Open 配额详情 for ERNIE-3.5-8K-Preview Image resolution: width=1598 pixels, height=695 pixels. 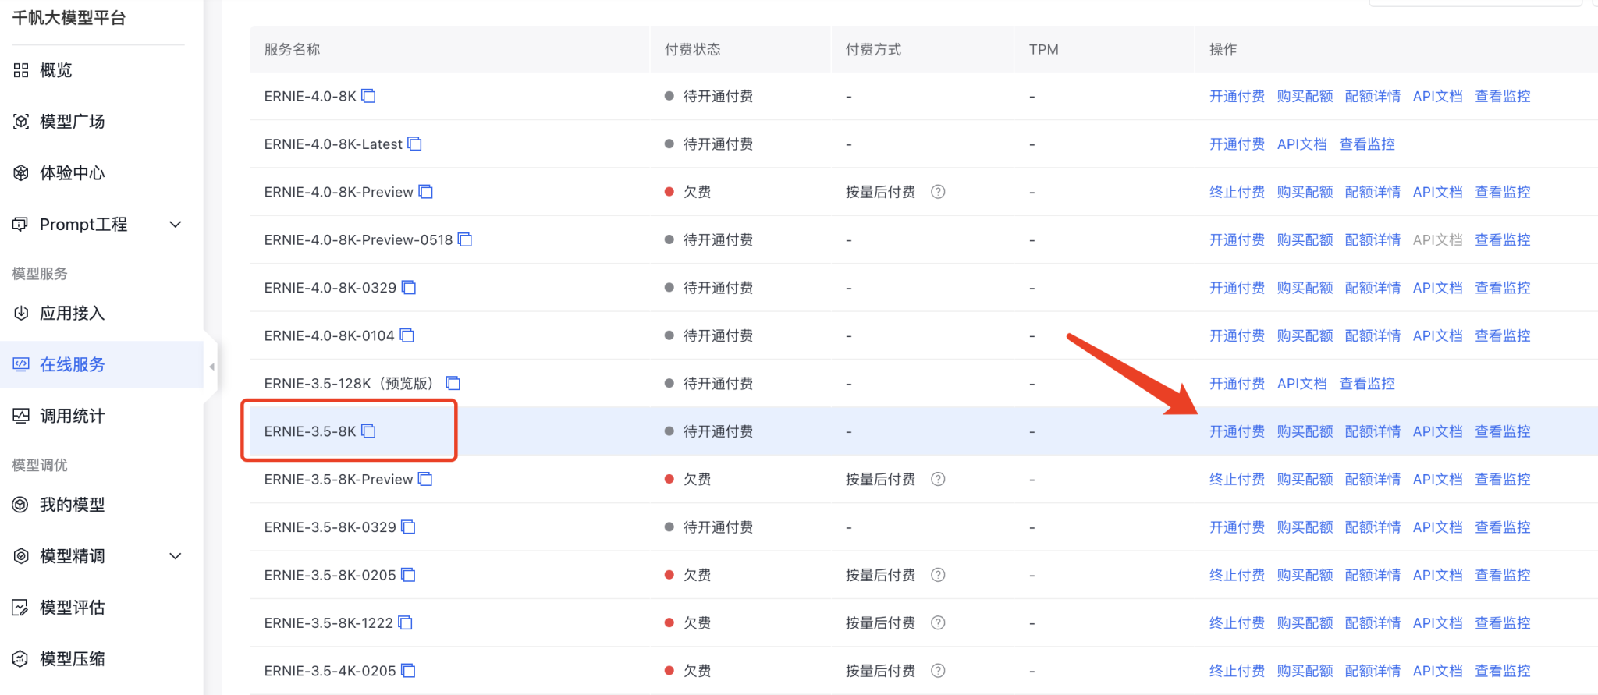point(1373,480)
